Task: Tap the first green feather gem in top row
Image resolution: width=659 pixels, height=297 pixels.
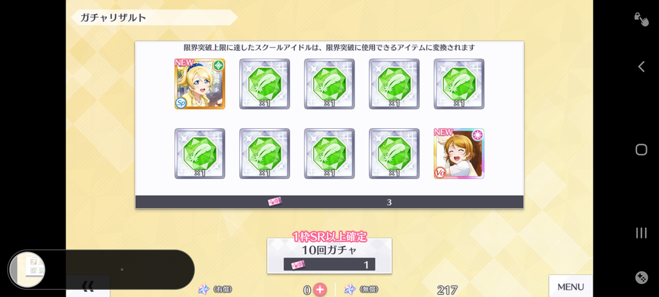Action: [x=265, y=84]
